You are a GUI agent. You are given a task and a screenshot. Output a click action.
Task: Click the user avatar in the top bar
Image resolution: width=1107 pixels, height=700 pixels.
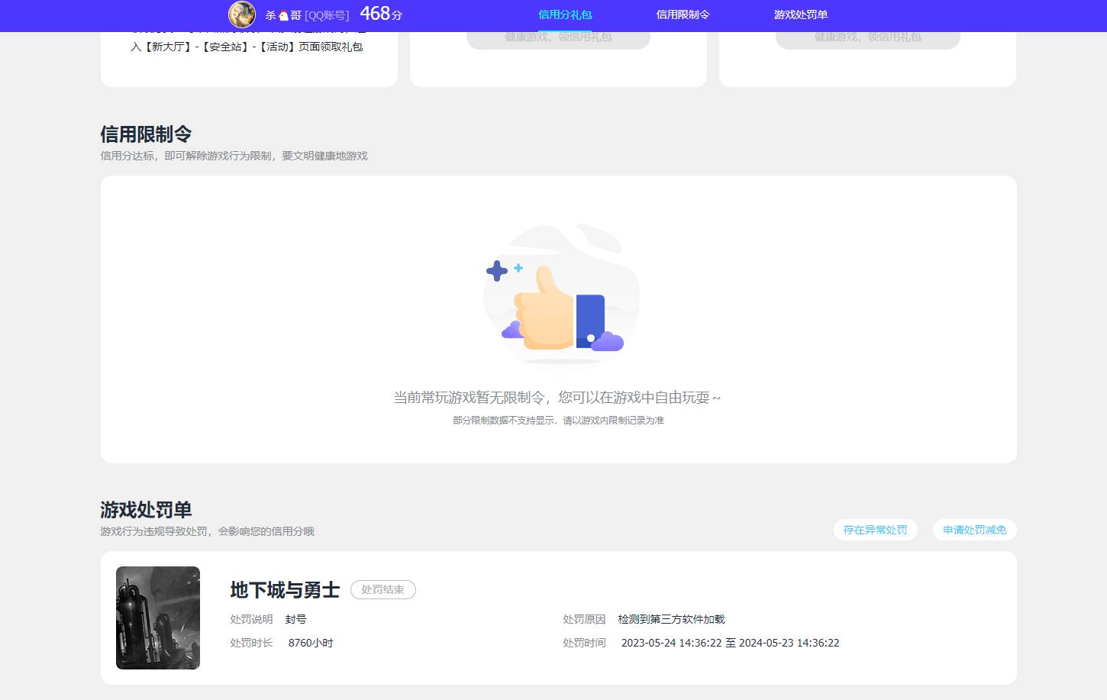tap(242, 15)
